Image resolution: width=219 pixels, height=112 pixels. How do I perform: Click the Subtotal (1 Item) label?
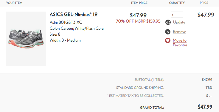(149, 80)
